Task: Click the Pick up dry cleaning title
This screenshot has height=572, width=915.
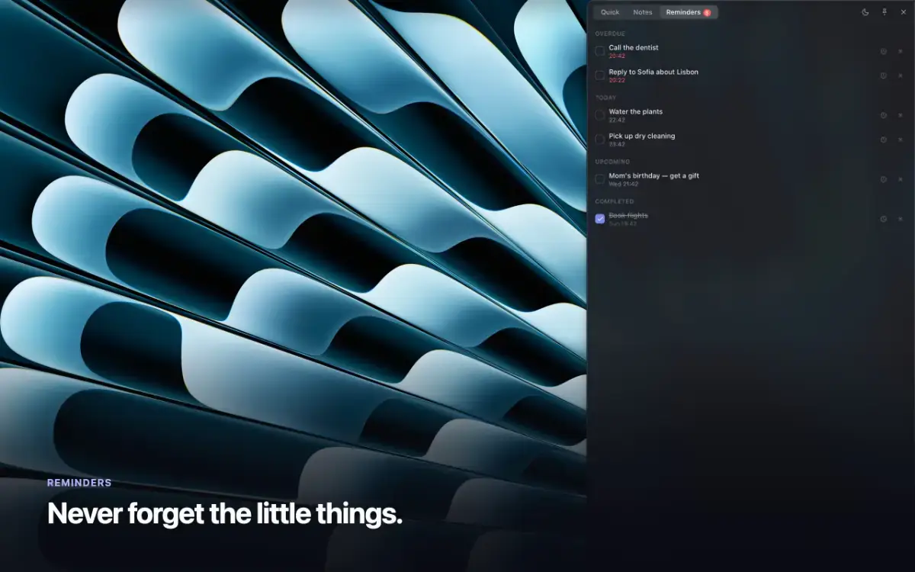Action: click(x=642, y=136)
